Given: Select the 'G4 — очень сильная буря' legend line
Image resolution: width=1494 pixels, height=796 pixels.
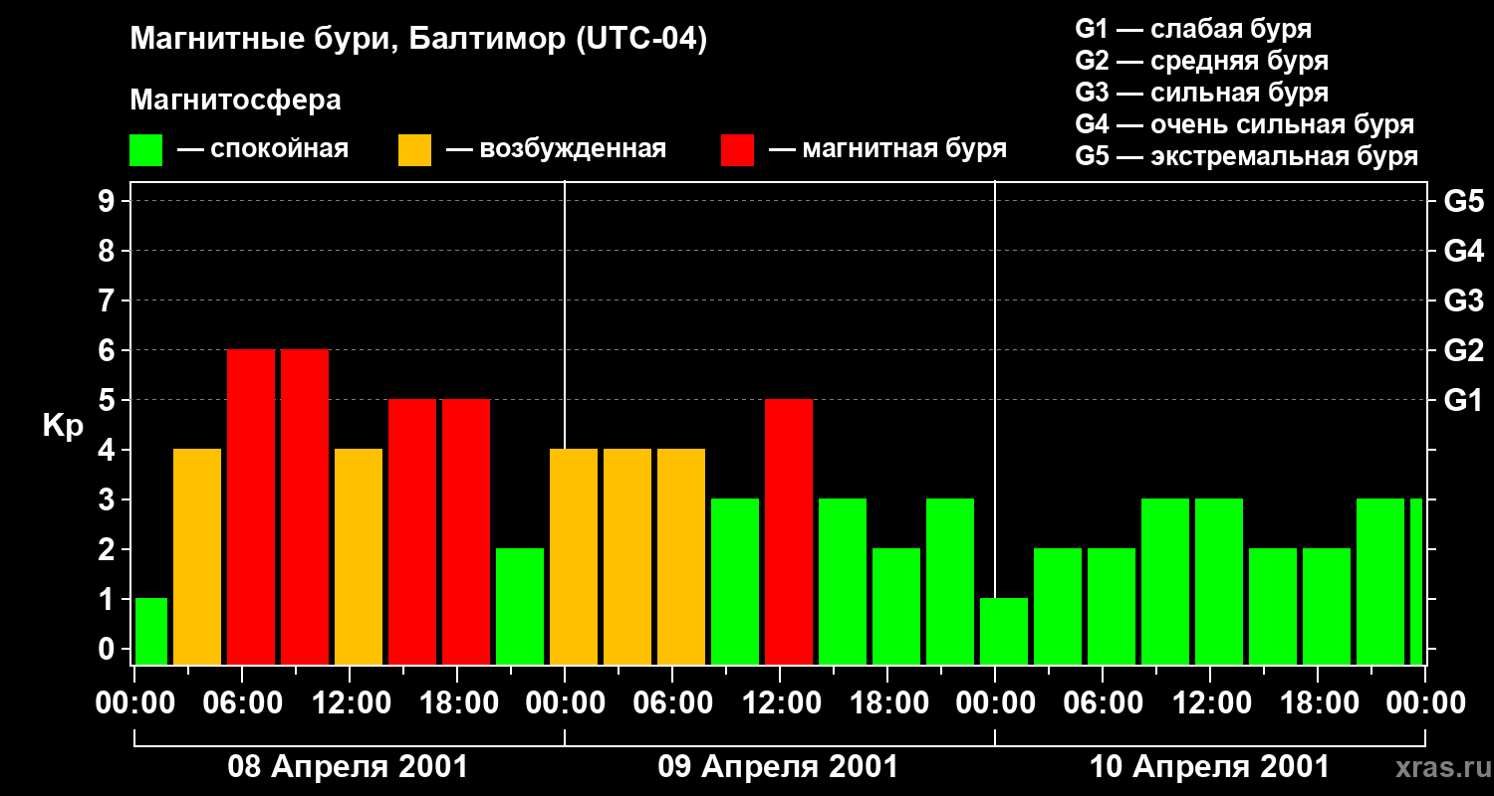Looking at the screenshot, I should (1244, 124).
